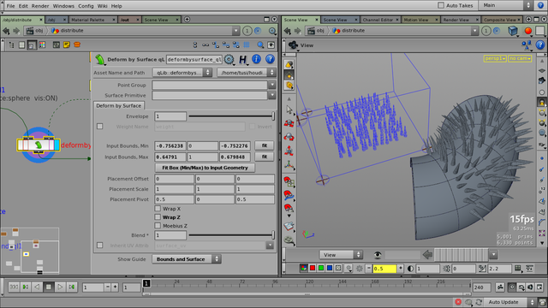Switch to the Render View tab
Viewport: 548px width, 308px height.
(x=460, y=20)
